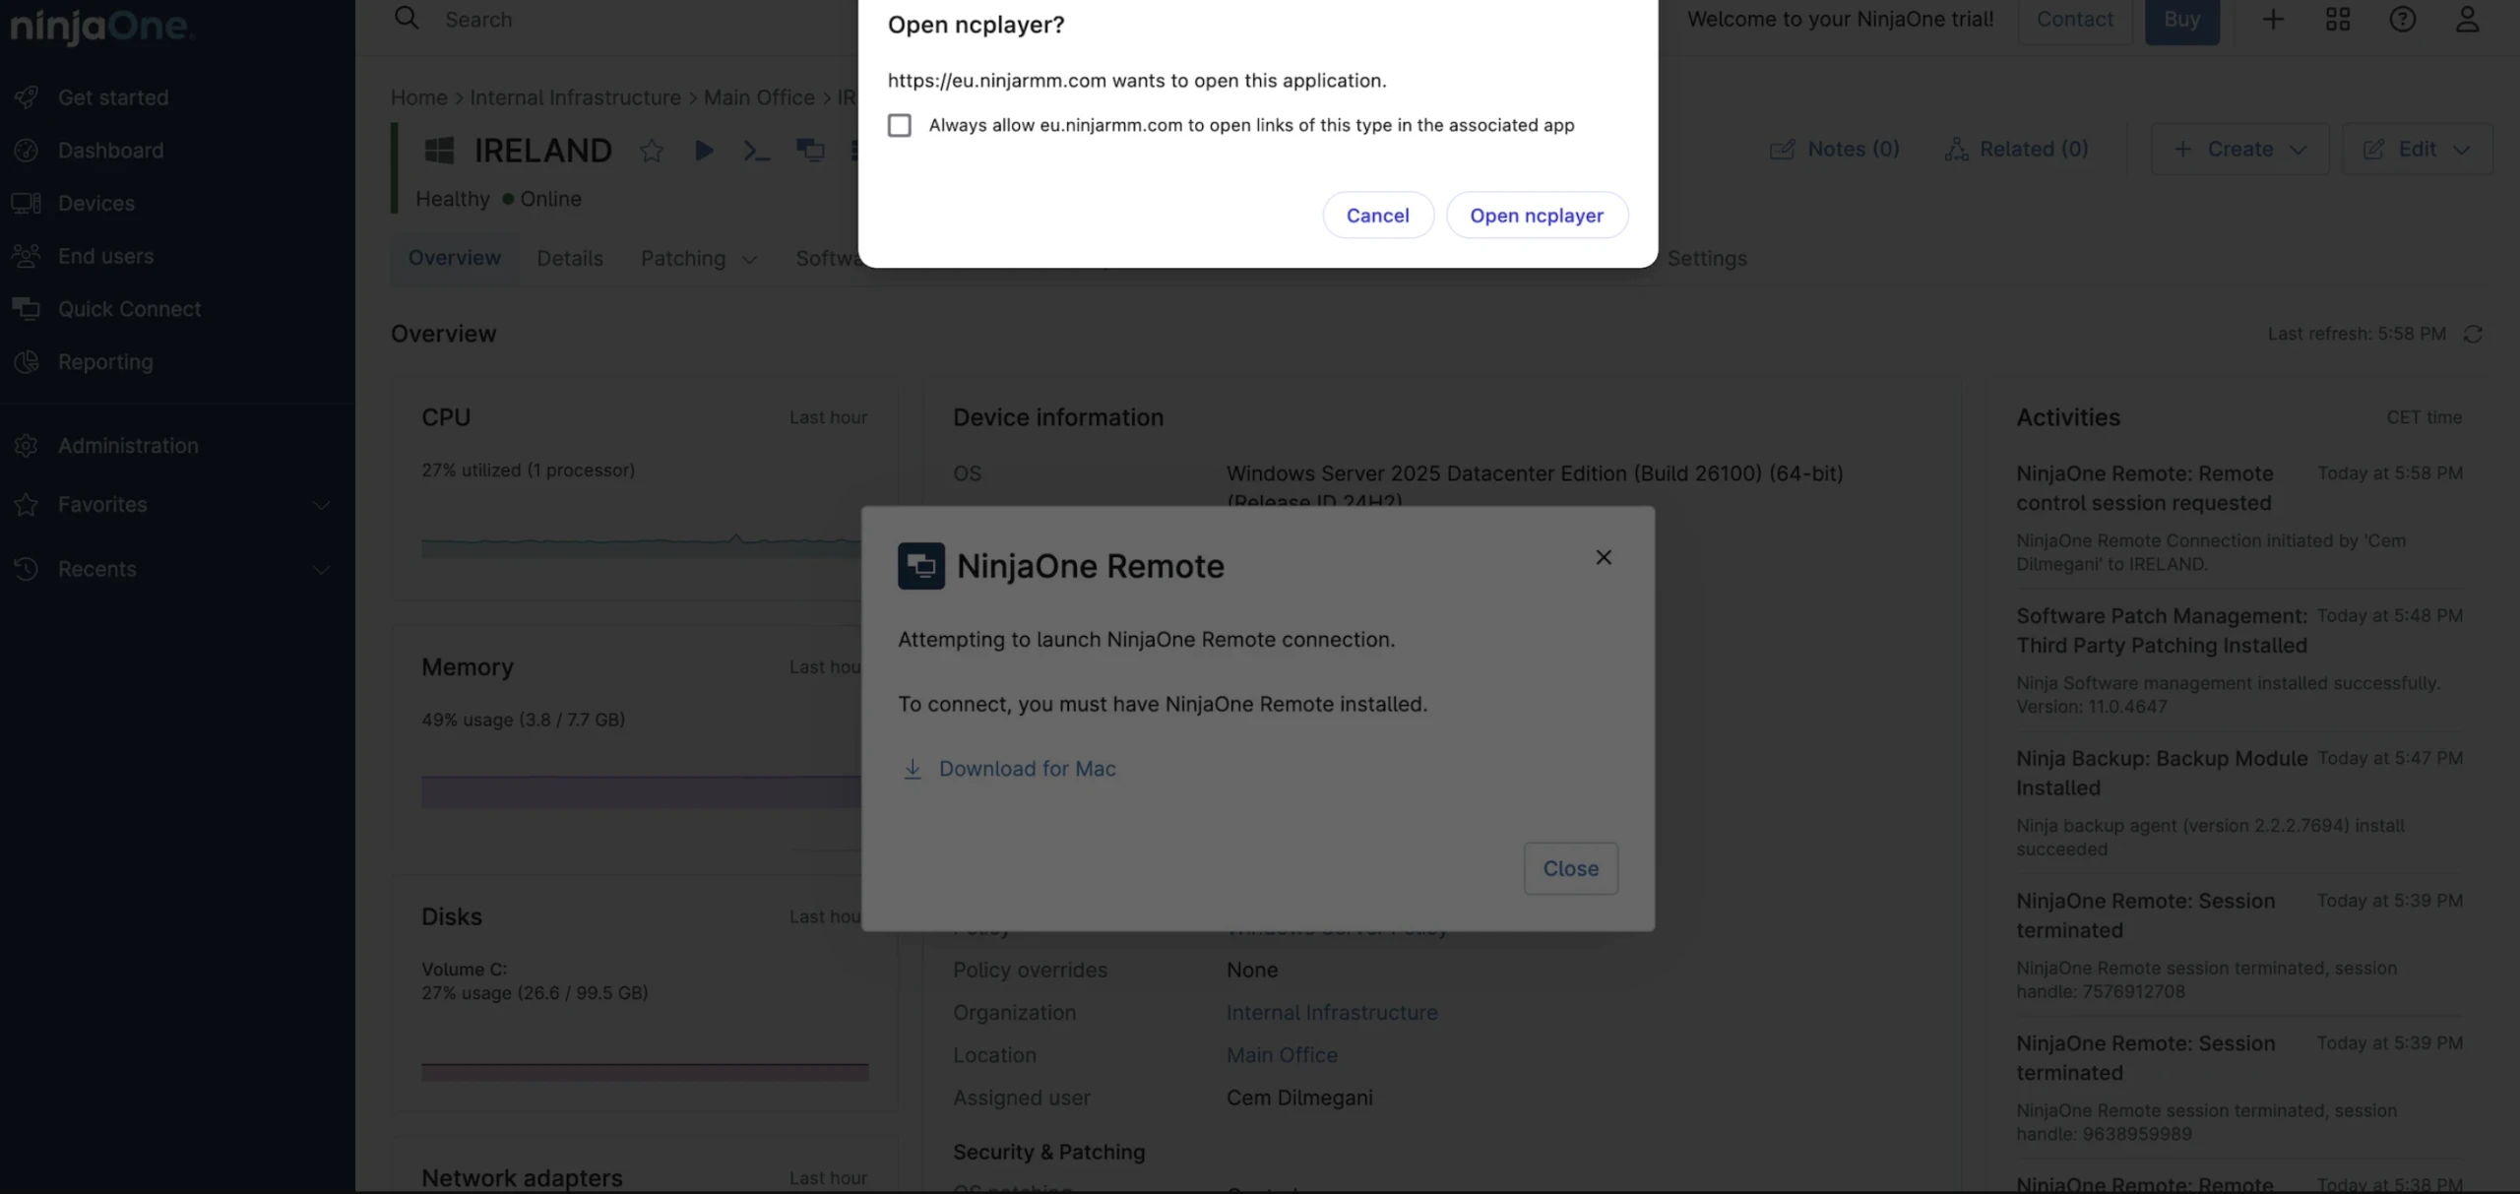Favorite the IRELAND device with star icon
The width and height of the screenshot is (2520, 1194).
[x=652, y=150]
